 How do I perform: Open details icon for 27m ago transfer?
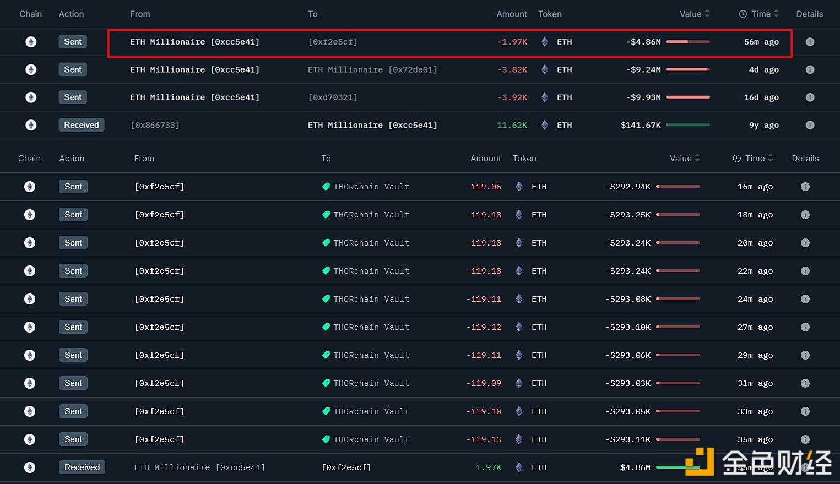805,327
